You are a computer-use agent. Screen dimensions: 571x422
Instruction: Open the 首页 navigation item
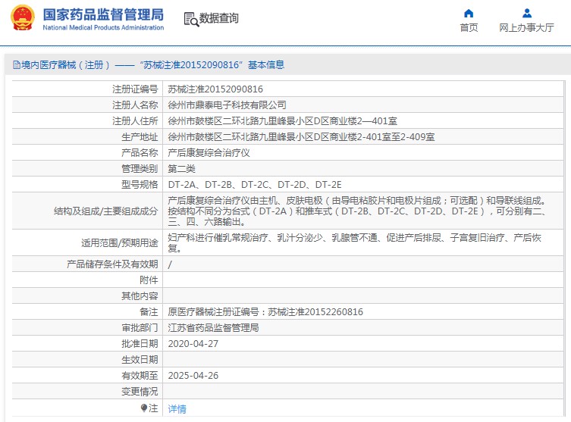(469, 27)
